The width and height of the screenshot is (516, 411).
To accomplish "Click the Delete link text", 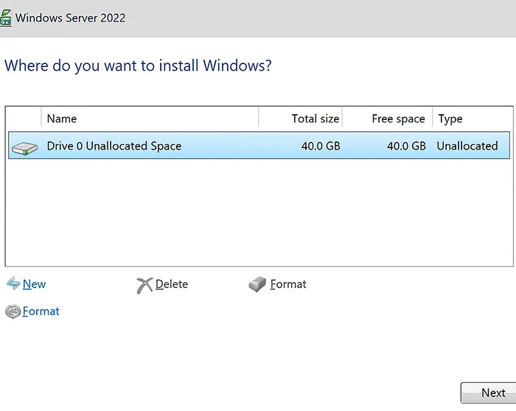I will pyautogui.click(x=172, y=284).
